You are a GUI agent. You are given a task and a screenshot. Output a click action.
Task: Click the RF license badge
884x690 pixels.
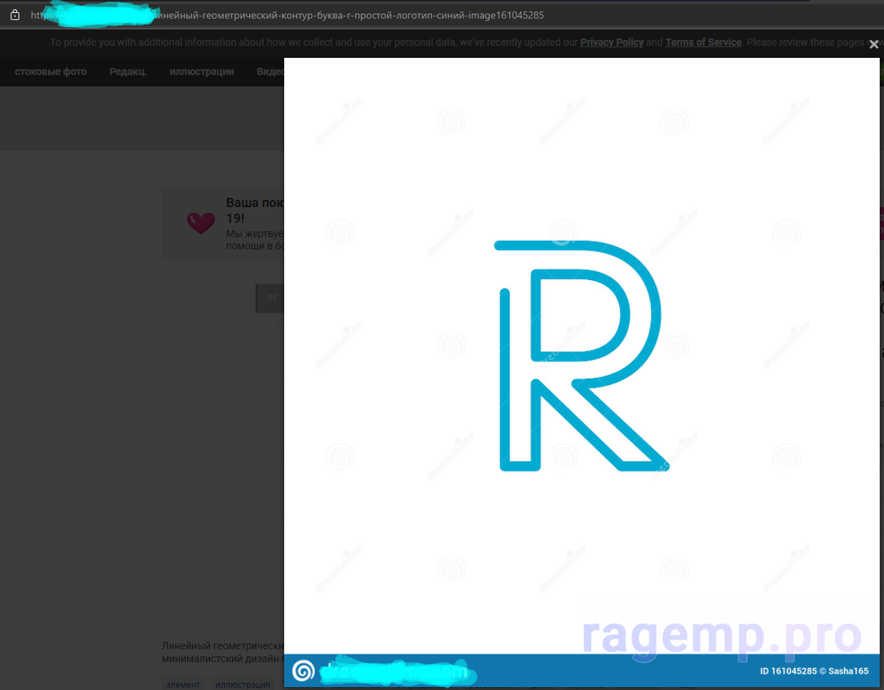271,298
